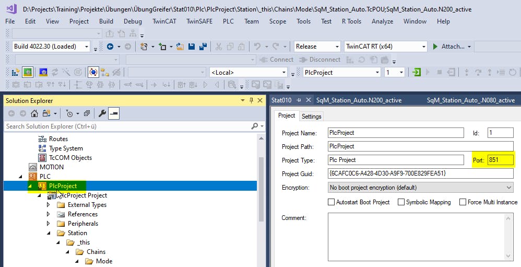Tick the Symbolic Mapping checkbox
The image size is (521, 267).
click(401, 202)
